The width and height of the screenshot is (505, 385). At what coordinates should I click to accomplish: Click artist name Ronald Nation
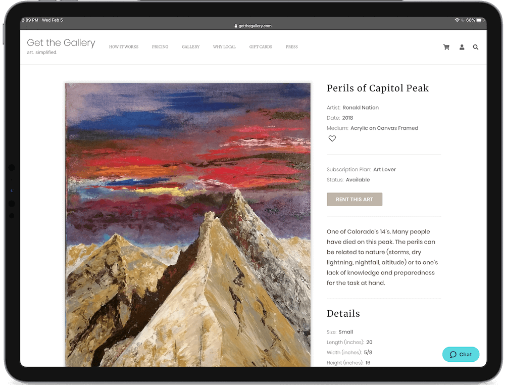click(361, 108)
